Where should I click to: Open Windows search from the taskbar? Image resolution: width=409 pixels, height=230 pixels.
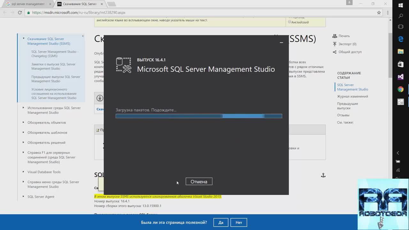pyautogui.click(x=401, y=16)
